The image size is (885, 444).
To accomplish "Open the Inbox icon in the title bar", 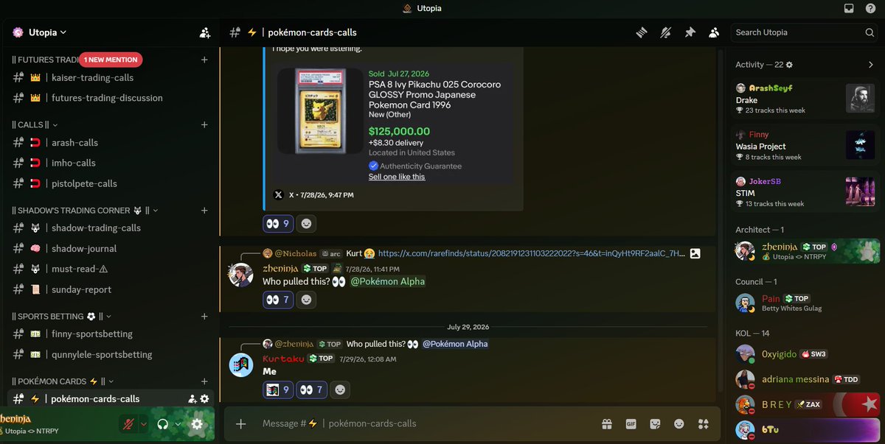I will (x=849, y=8).
